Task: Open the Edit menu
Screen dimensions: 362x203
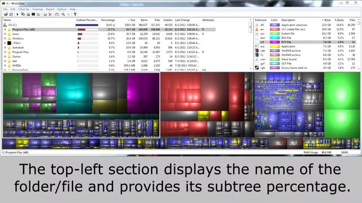Action: coord(13,9)
